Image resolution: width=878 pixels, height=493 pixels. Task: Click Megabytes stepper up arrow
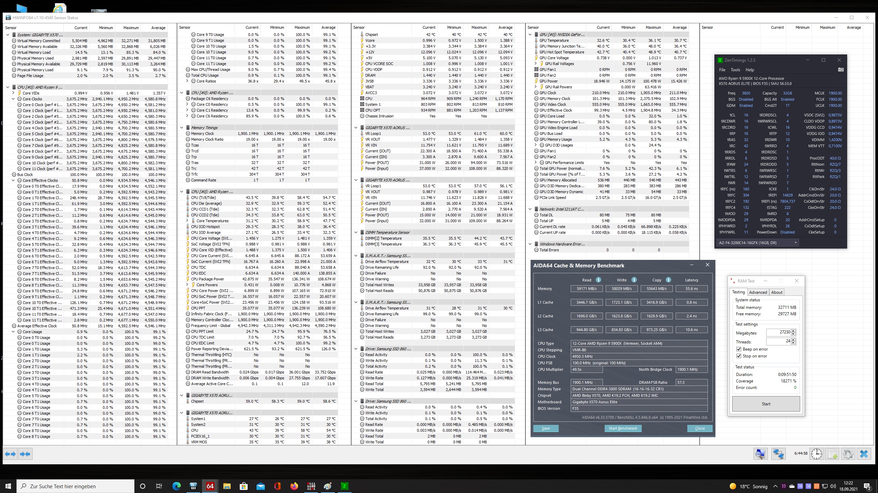pos(793,330)
